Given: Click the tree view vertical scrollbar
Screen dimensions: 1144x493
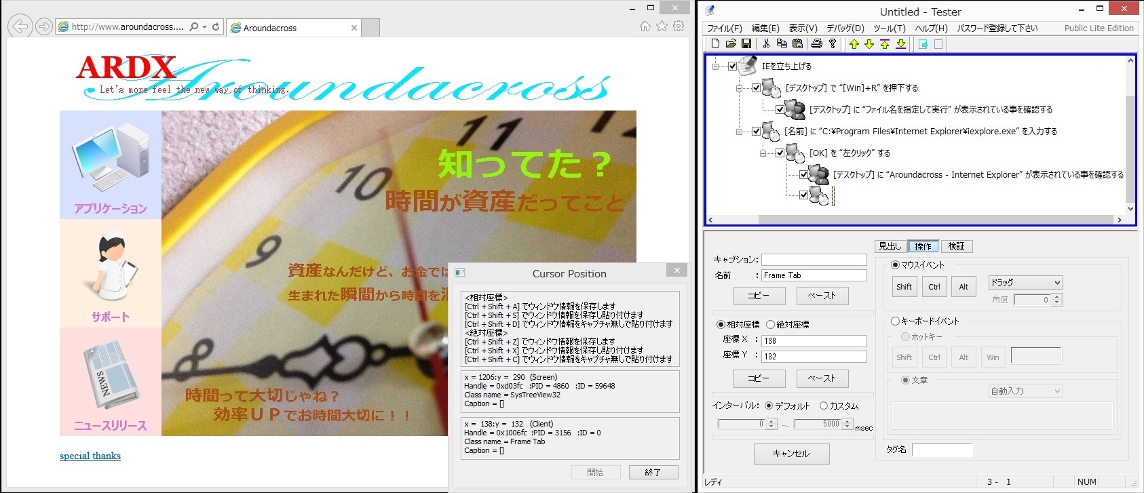Looking at the screenshot, I should point(1130,134).
